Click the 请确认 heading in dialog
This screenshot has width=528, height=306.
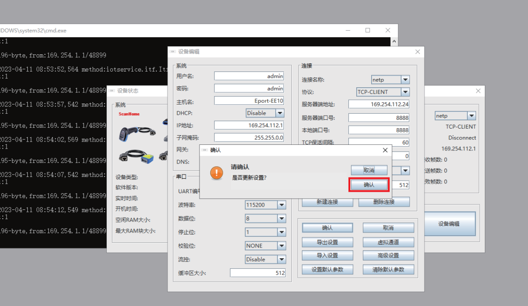pos(240,167)
